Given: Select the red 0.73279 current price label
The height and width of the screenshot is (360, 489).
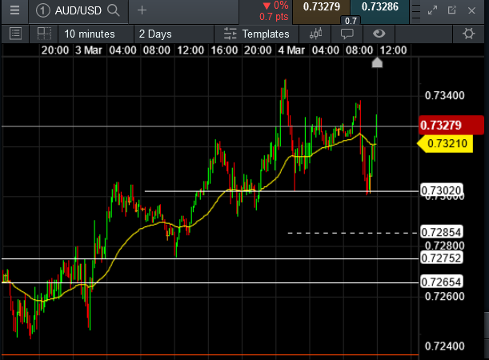Looking at the screenshot, I should 451,125.
